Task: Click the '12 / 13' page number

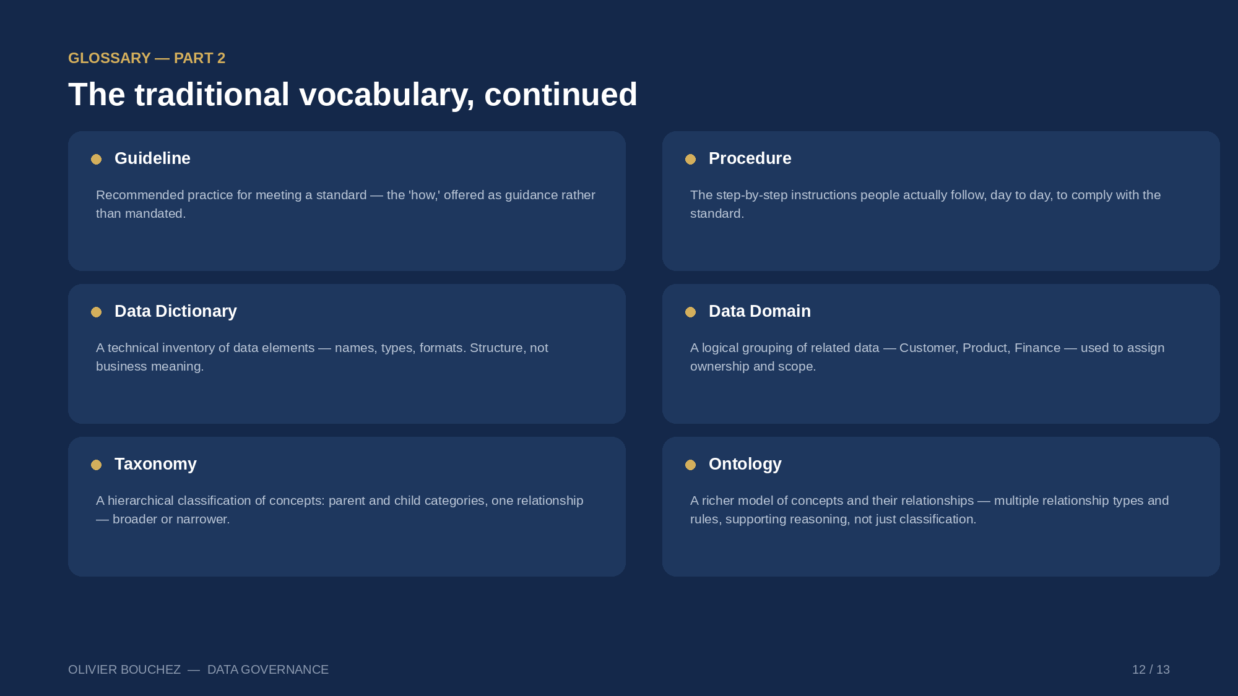Action: (1151, 669)
